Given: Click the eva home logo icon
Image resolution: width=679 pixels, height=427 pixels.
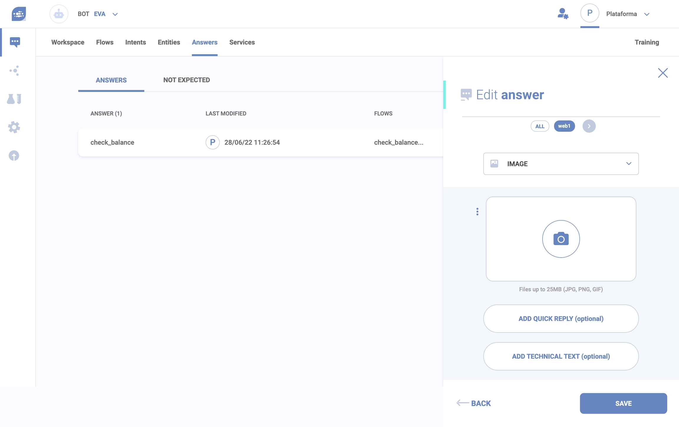Looking at the screenshot, I should pos(19,14).
